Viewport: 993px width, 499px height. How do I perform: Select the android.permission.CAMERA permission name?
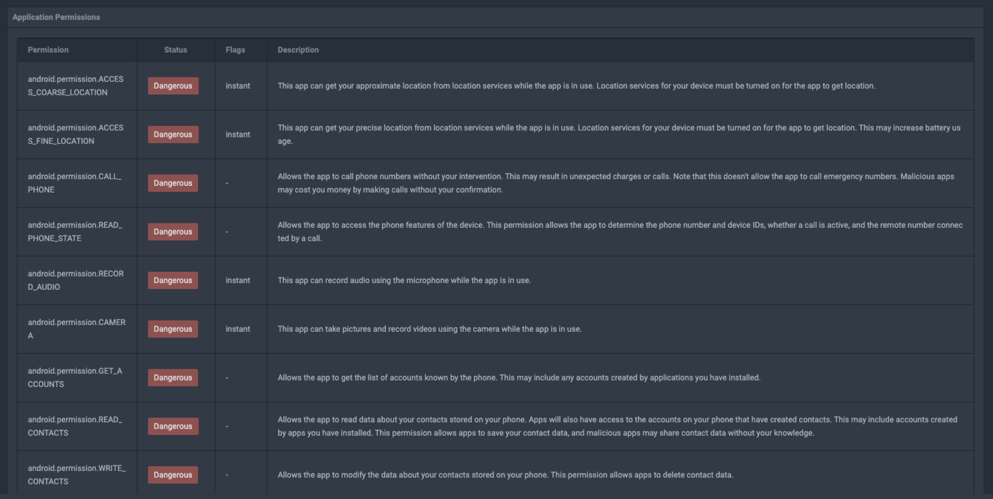tap(76, 329)
